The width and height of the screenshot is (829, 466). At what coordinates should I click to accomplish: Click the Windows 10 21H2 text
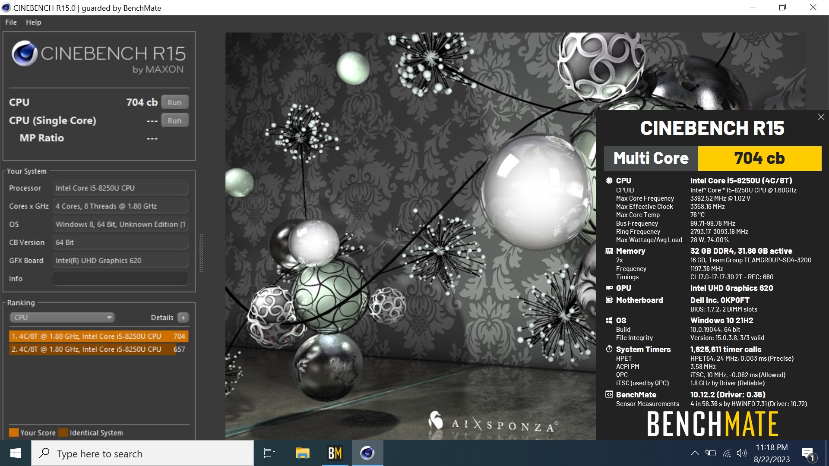[721, 320]
